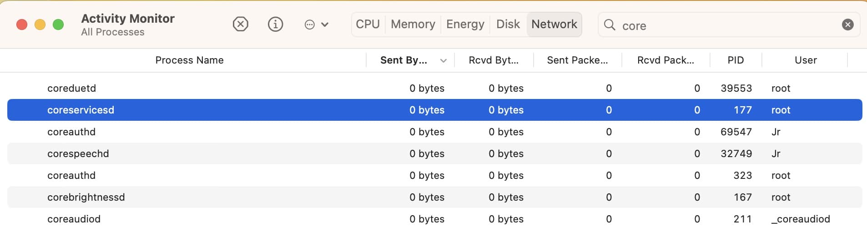Switch to the Energy tab

tap(465, 24)
